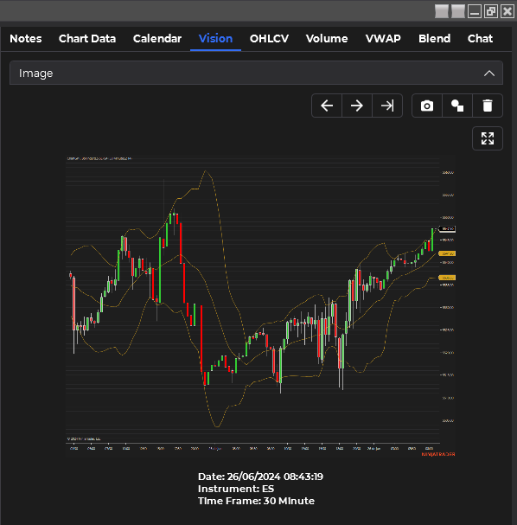Collapse the Image section chevron
This screenshot has height=525, width=517.
pyautogui.click(x=489, y=74)
